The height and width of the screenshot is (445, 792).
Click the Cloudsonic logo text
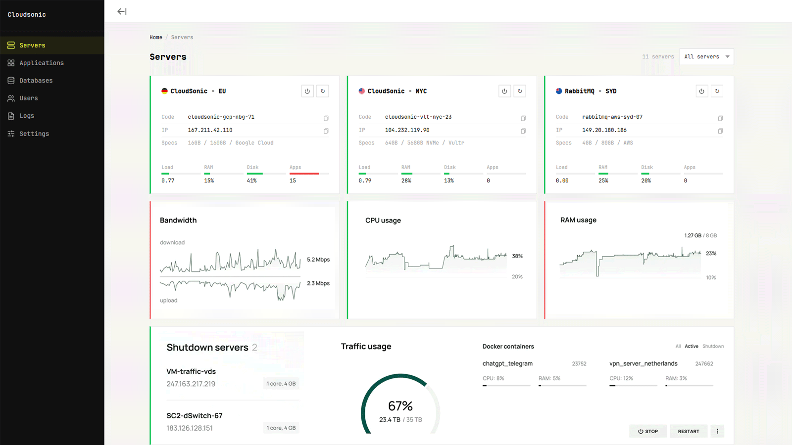27,14
